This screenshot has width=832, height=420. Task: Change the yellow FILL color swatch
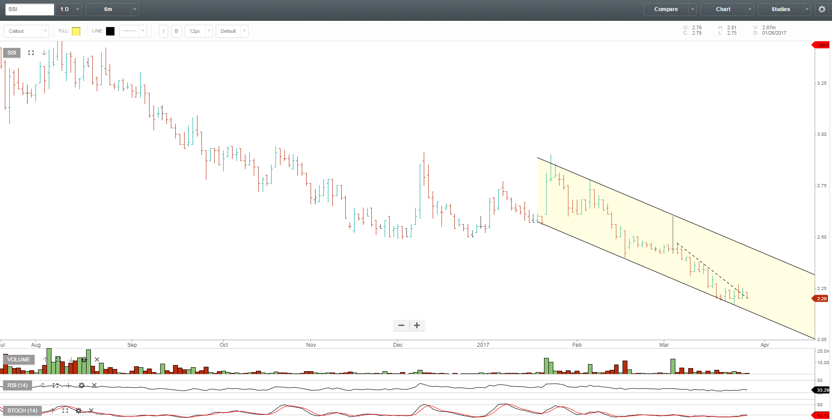(x=76, y=31)
